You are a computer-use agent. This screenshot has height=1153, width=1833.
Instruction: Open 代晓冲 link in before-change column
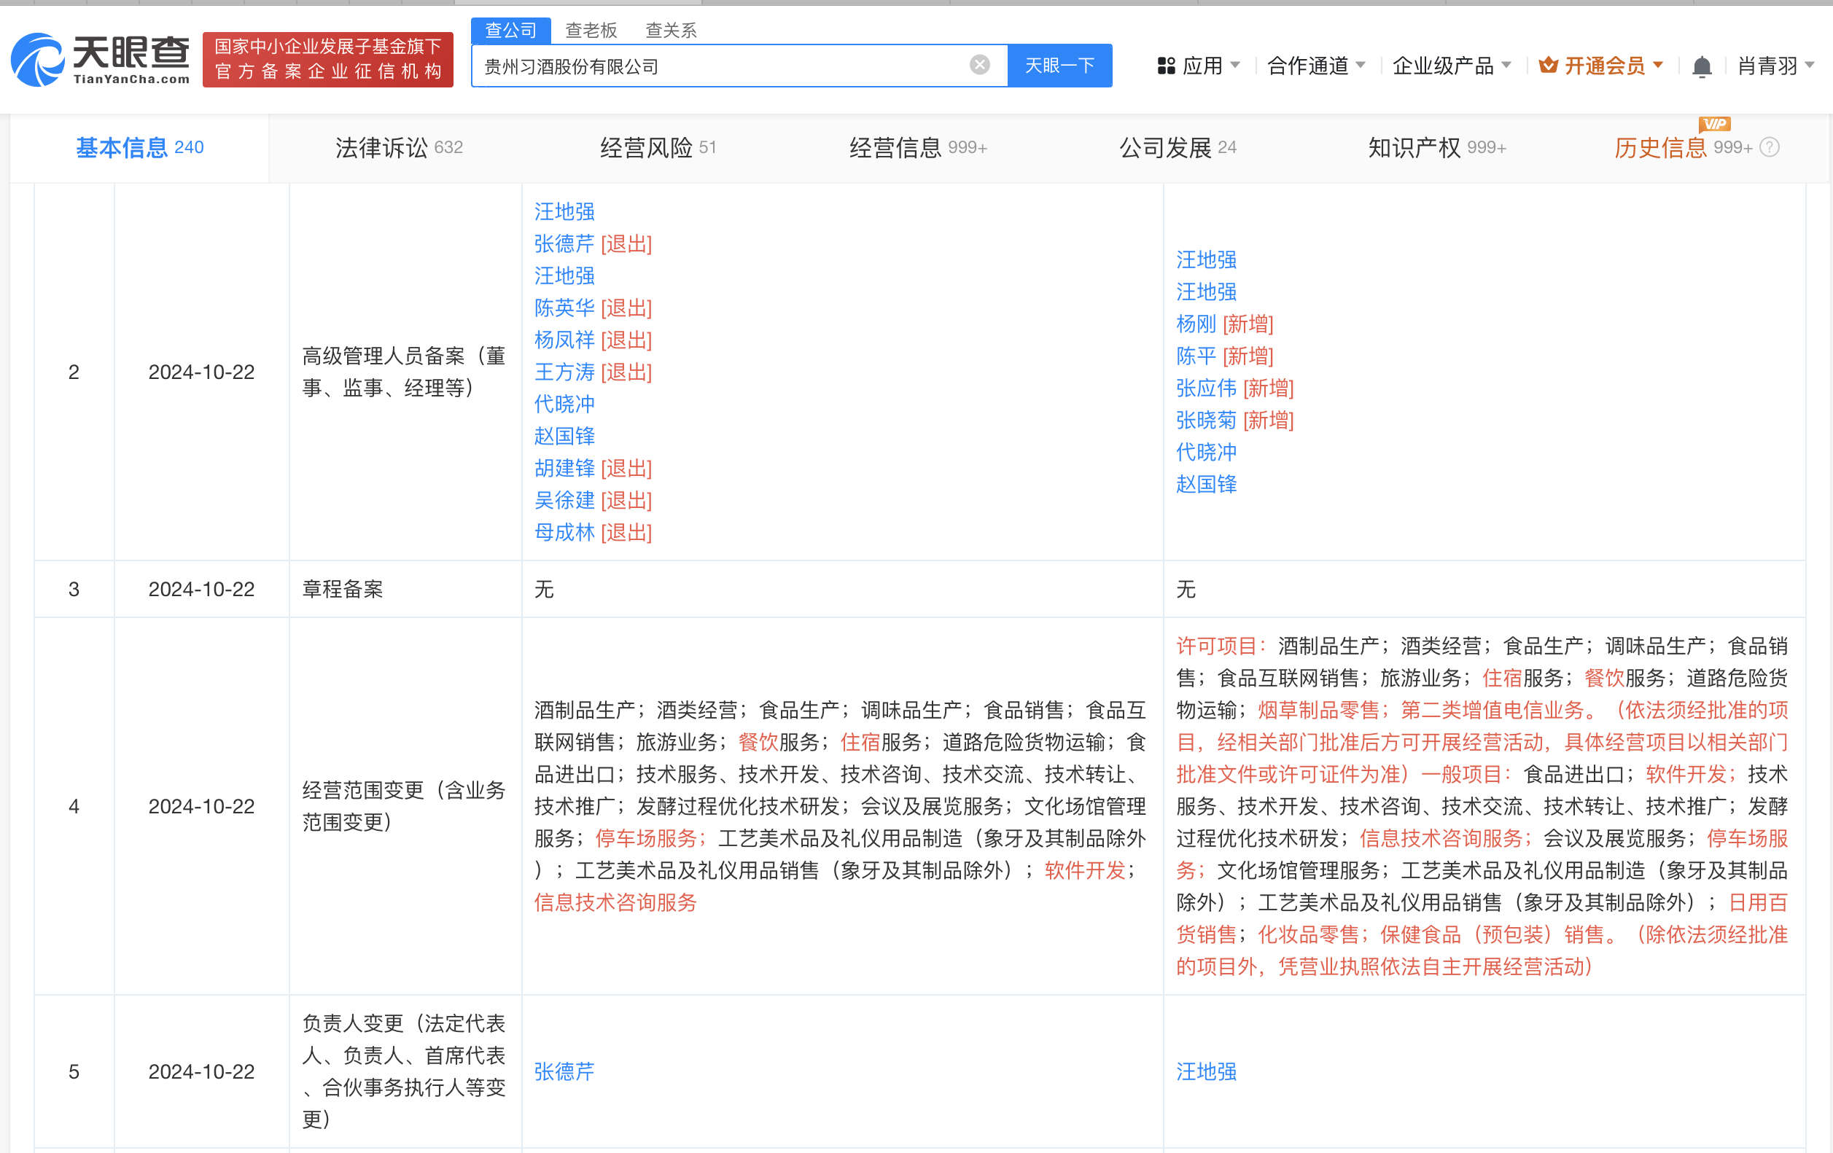(564, 403)
